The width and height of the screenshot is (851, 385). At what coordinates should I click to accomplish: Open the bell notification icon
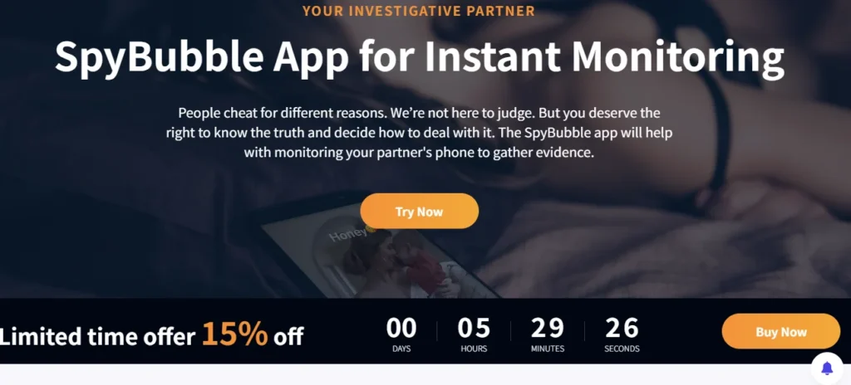pos(827,368)
